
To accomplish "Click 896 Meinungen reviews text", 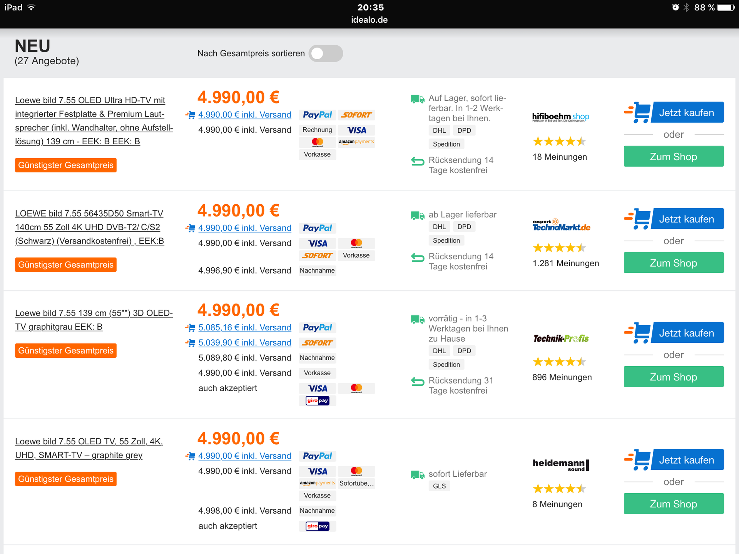I will coord(562,377).
